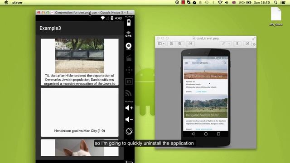Viewport: 290px width, 163px height.
Task: Click the mockup phone back triangle button
Action: click(193, 134)
